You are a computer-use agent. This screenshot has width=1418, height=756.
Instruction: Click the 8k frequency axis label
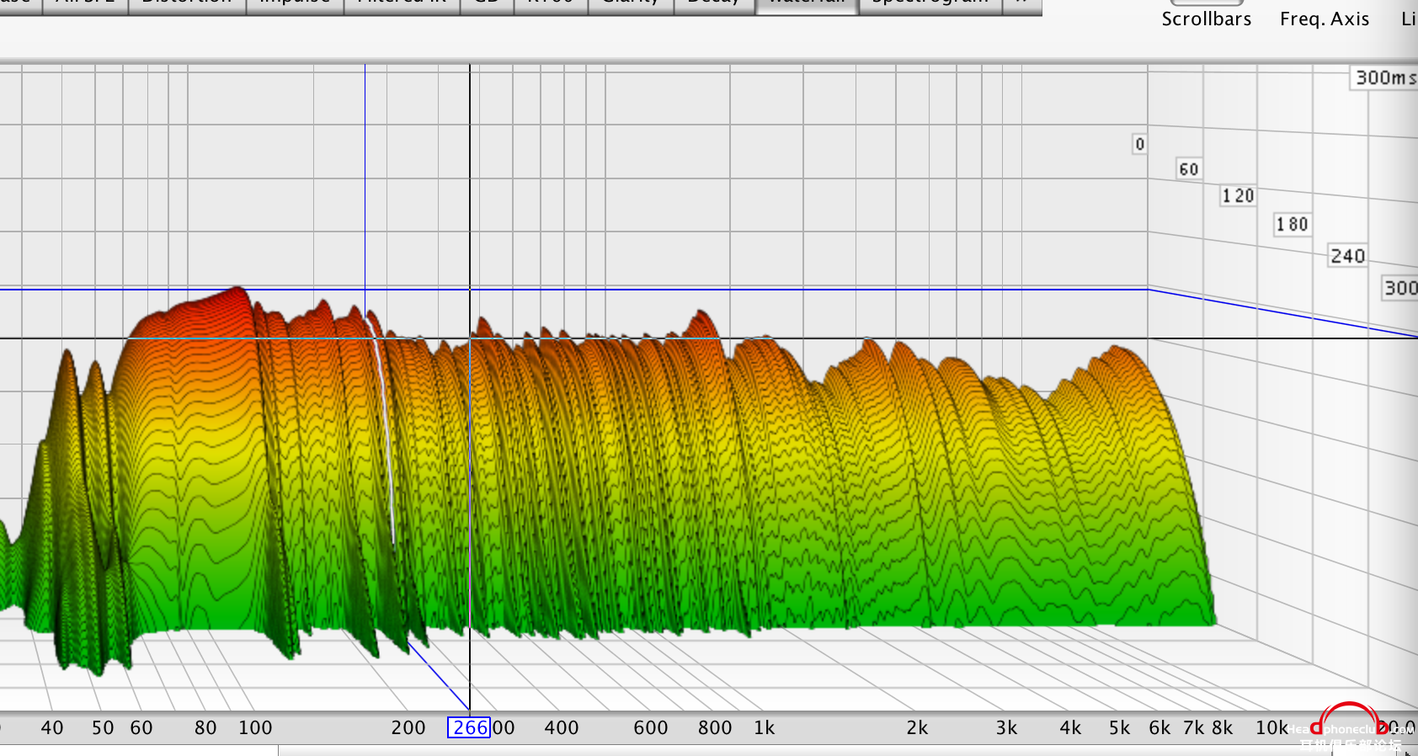[1222, 727]
